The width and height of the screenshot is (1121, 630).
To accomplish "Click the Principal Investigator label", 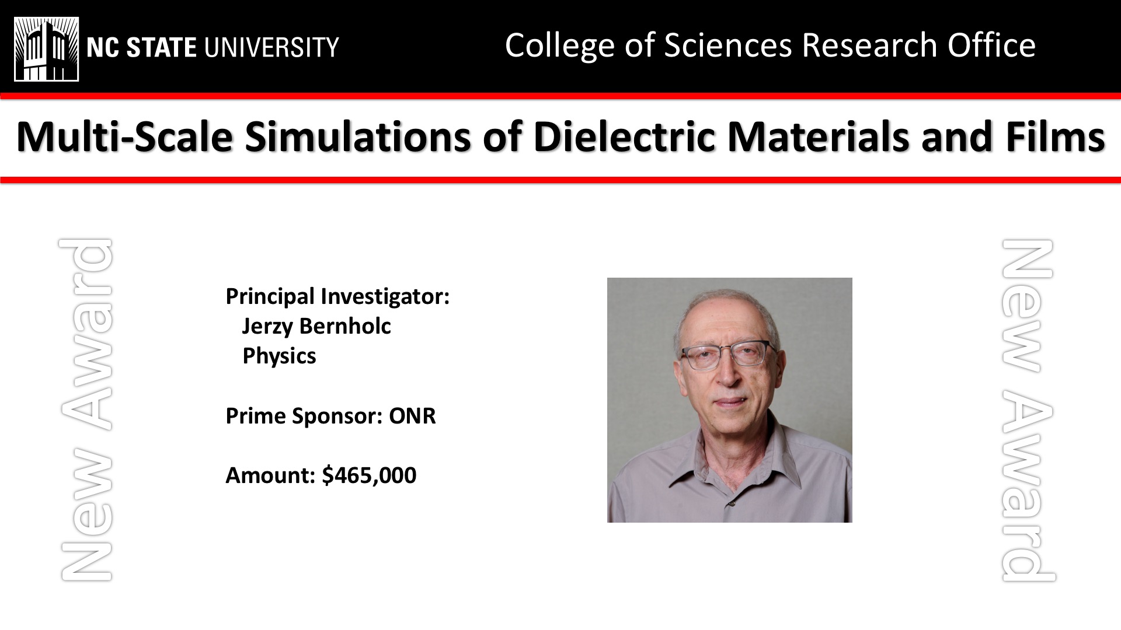I will tap(337, 296).
